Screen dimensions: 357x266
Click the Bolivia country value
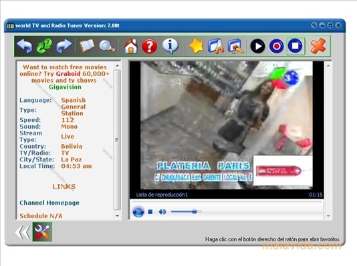(72, 147)
